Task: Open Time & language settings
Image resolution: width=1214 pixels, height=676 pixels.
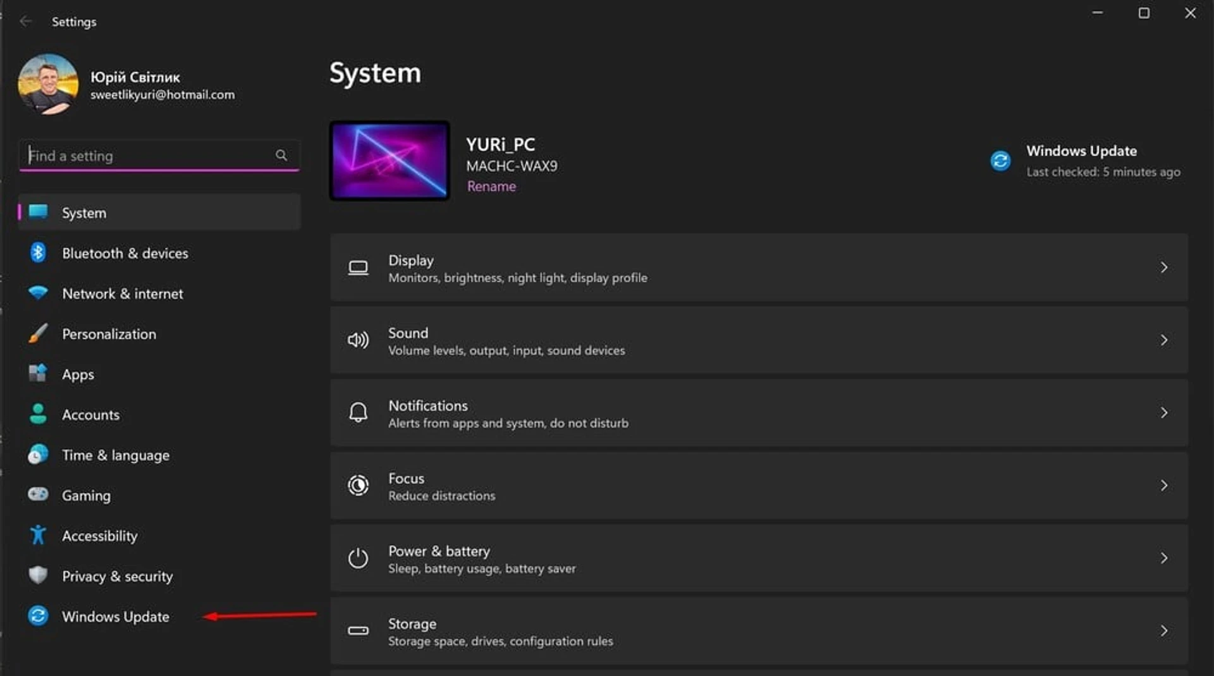Action: point(159,455)
